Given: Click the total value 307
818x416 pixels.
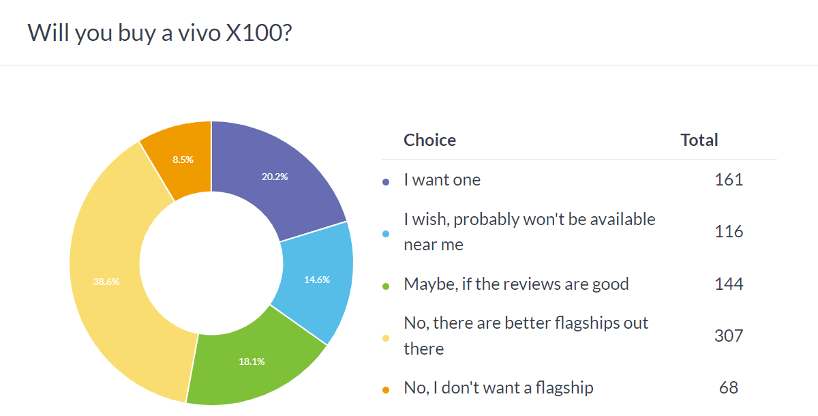Looking at the screenshot, I should (x=728, y=336).
